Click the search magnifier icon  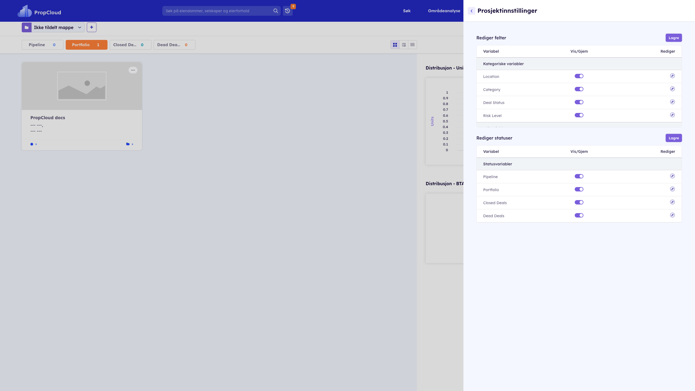[276, 11]
